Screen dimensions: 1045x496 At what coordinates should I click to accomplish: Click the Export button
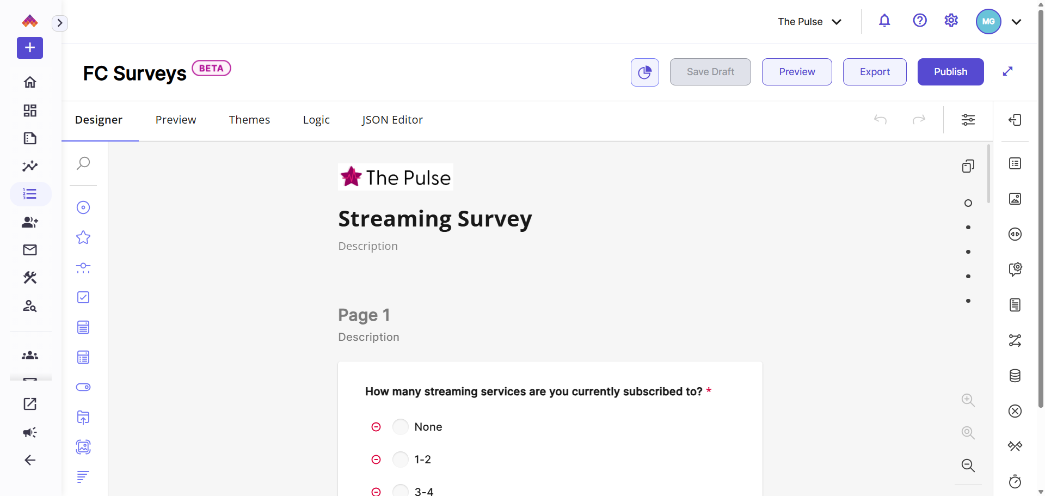875,72
